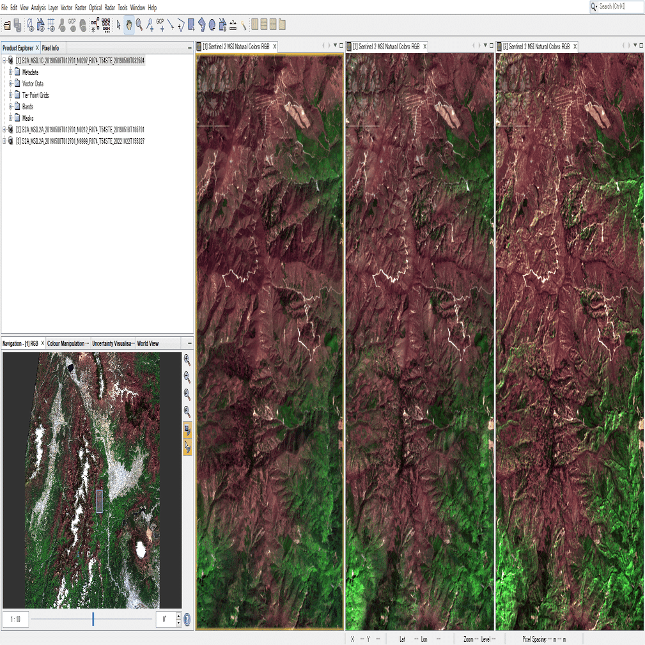Activate the GCP placing tool
Screen dimensions: 645x645
[x=162, y=26]
